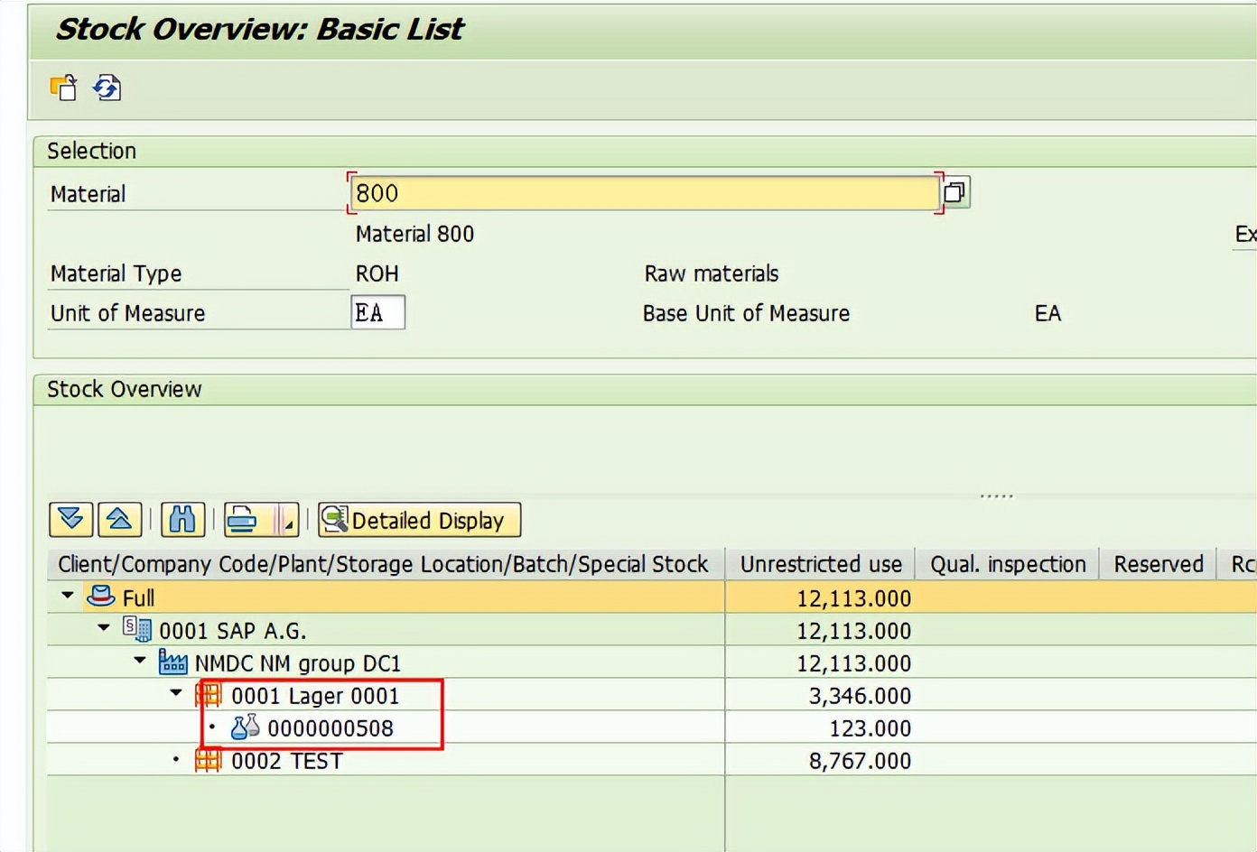
Task: Click the Unit of Measure field EA
Action: (x=377, y=312)
